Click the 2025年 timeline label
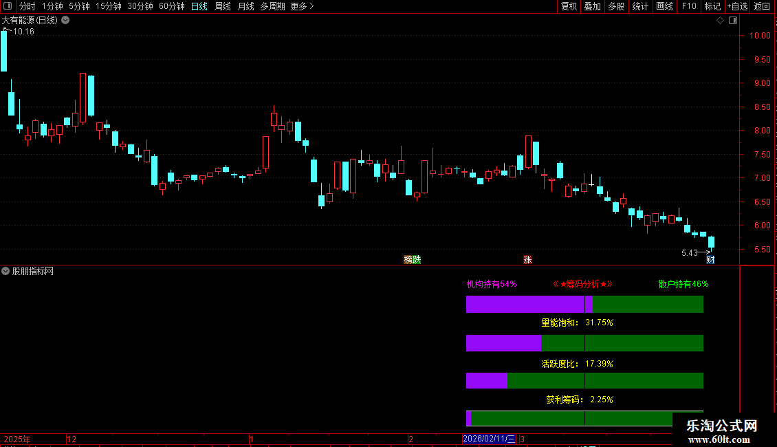 coord(17,439)
